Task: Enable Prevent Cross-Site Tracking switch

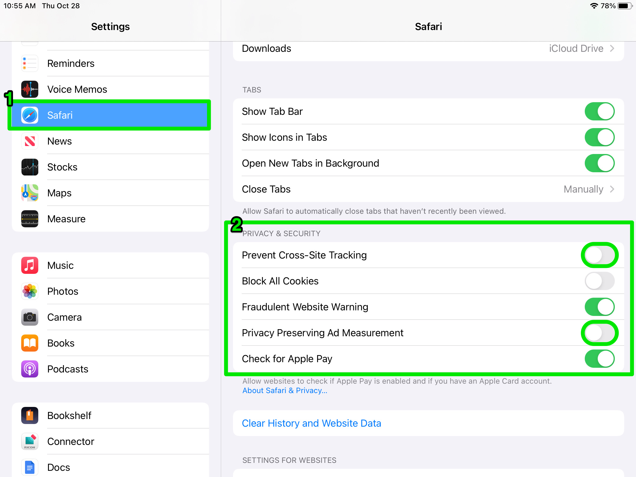Action: [x=599, y=255]
